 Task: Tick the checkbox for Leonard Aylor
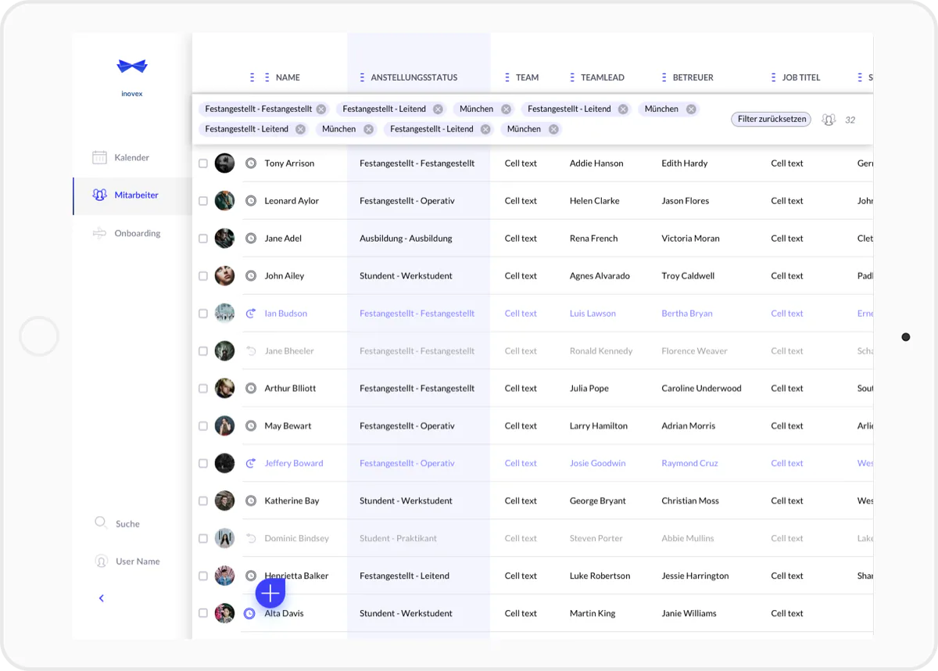pos(203,201)
